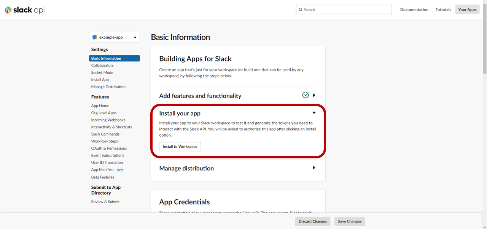Click the example-app icon in the sidebar selector

94,37
